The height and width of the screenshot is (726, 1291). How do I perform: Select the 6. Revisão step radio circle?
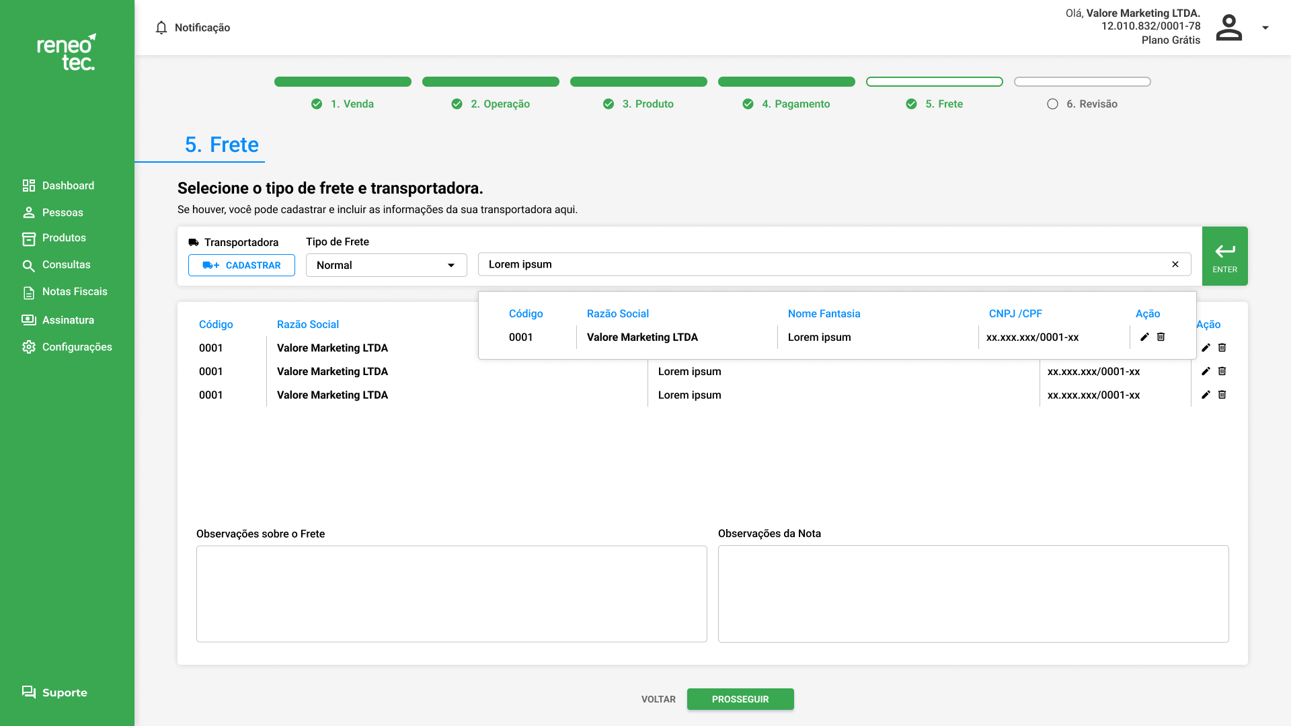tap(1052, 104)
